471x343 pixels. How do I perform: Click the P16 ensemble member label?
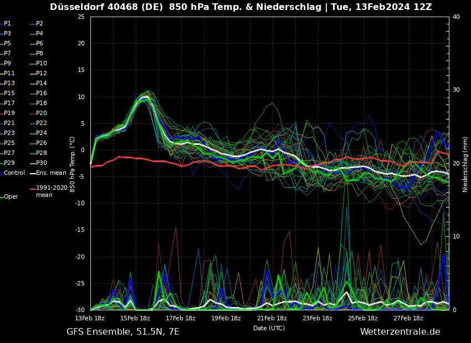pyautogui.click(x=41, y=93)
